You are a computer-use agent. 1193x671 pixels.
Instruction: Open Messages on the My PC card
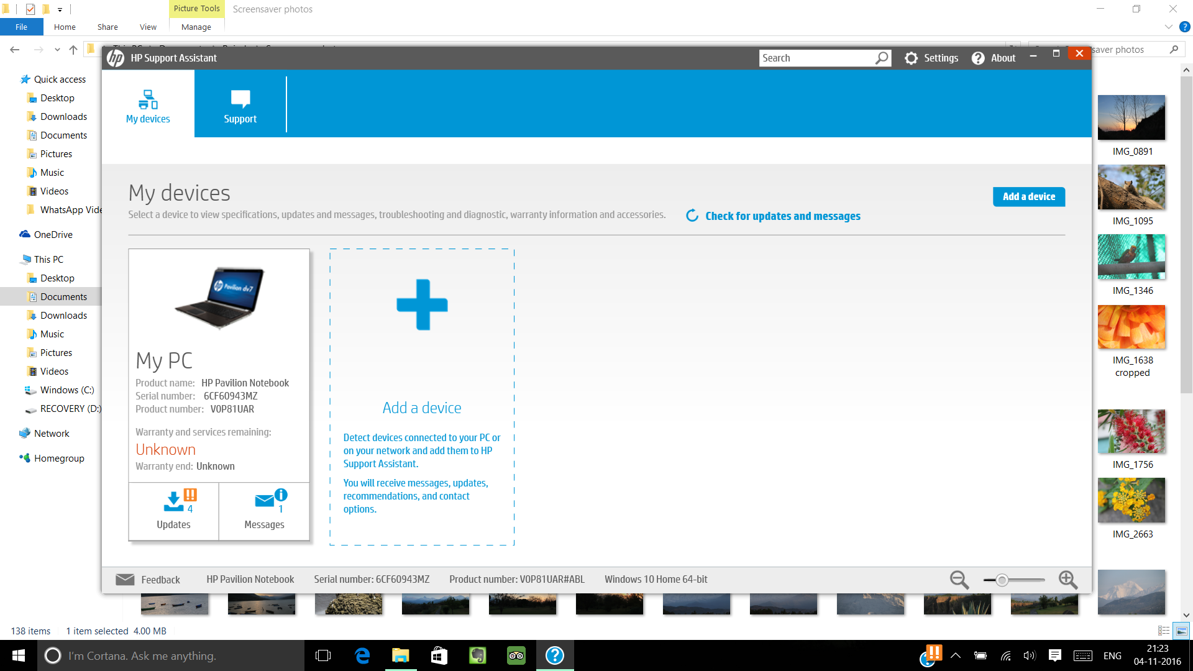coord(264,511)
